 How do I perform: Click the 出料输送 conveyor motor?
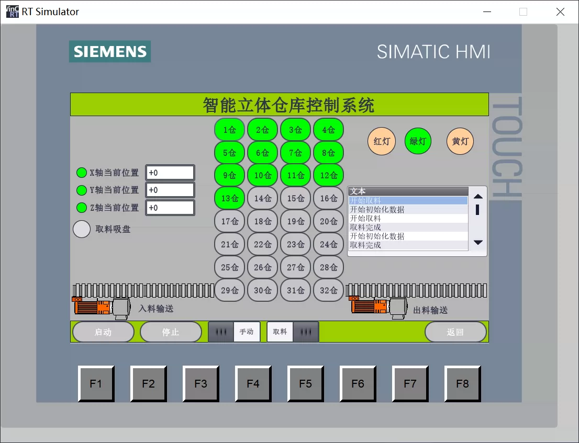pos(379,307)
